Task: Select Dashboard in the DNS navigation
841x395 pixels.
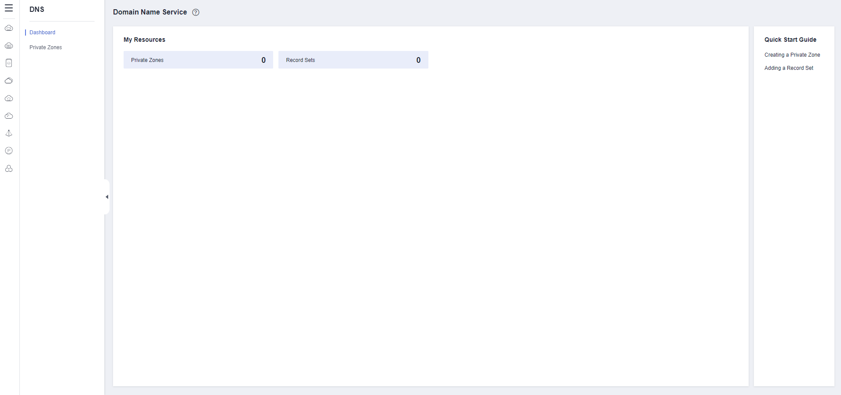Action: (x=42, y=33)
